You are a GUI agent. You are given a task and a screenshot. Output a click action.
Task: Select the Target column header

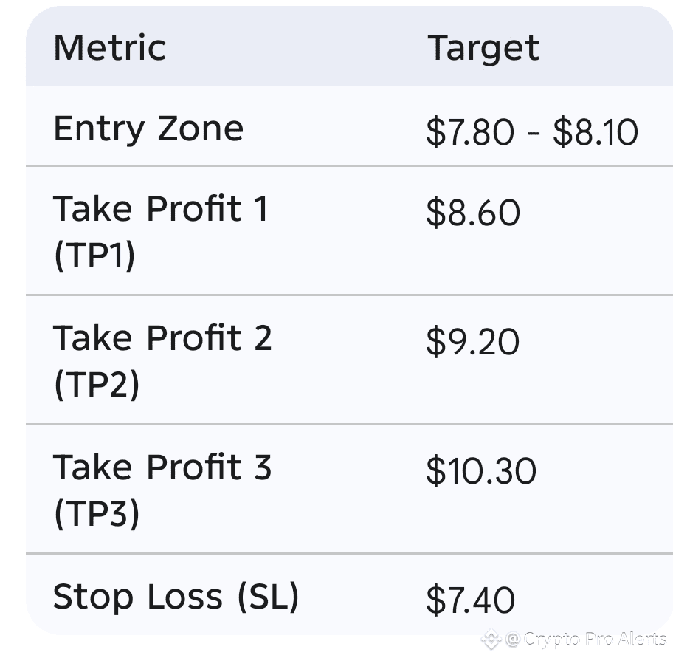(x=483, y=48)
